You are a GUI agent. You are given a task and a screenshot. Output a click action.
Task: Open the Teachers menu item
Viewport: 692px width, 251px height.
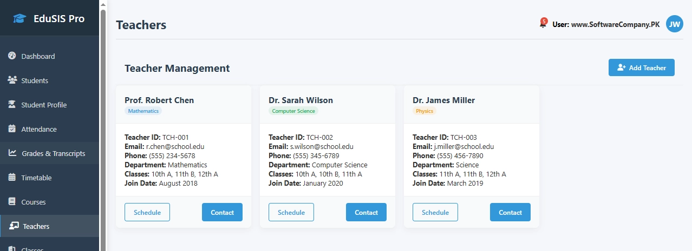pyautogui.click(x=36, y=226)
